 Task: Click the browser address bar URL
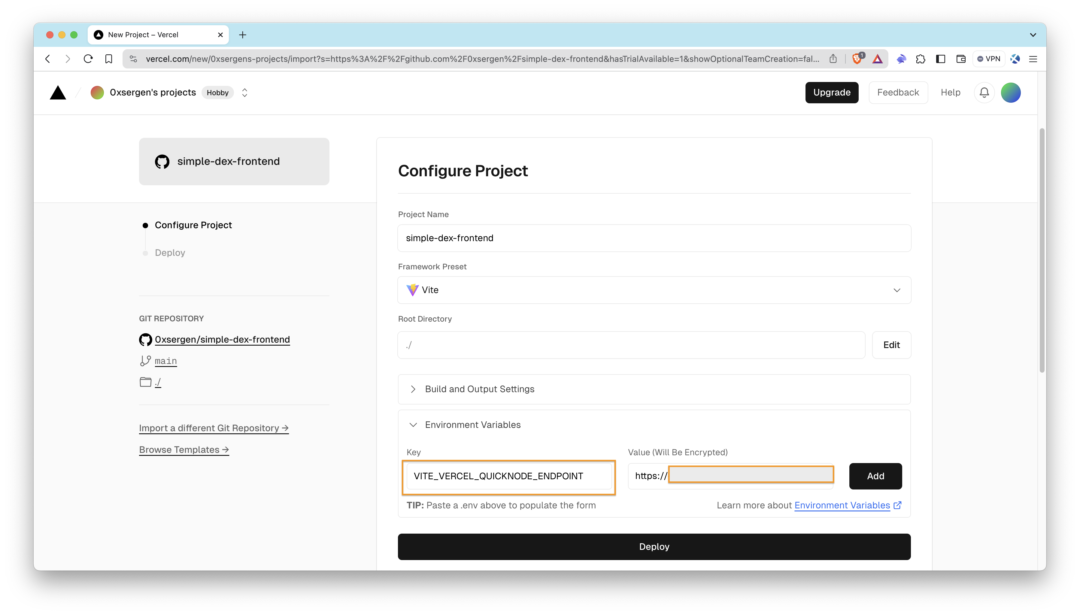[482, 59]
